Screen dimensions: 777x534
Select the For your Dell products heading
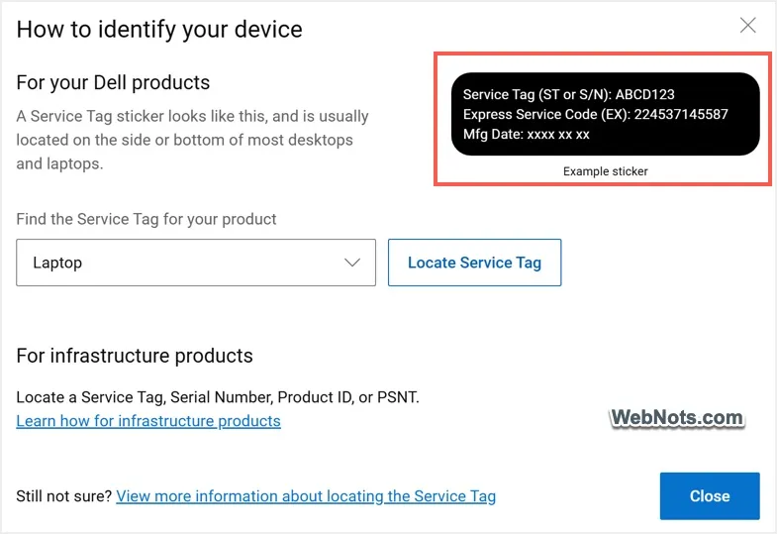click(113, 83)
